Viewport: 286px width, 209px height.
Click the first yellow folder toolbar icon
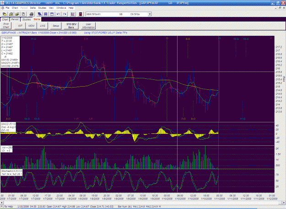5,14
